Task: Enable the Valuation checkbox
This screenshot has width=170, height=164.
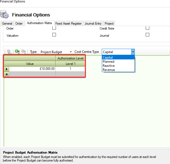Action: click(54, 35)
